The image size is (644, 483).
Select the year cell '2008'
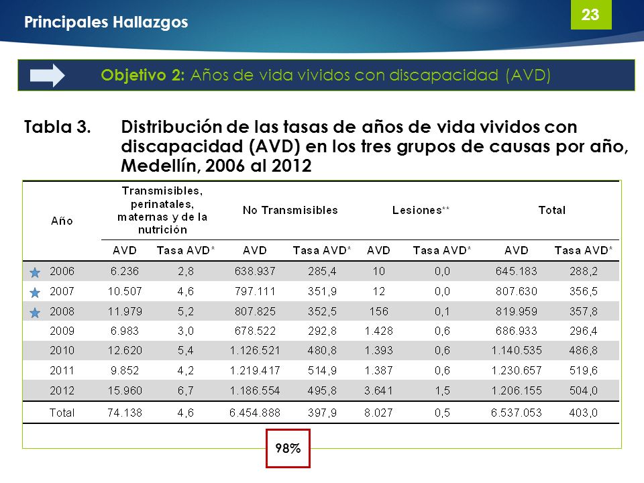pos(62,312)
